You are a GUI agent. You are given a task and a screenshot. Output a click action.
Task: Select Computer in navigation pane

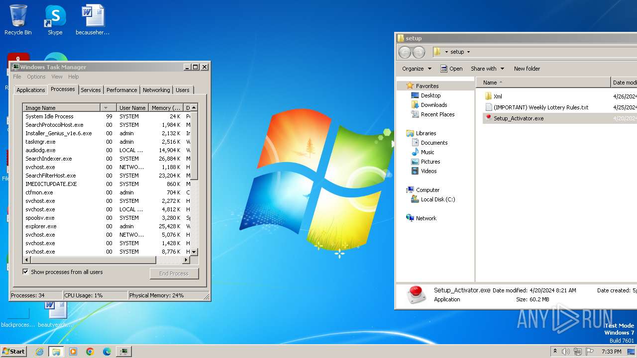coord(427,190)
